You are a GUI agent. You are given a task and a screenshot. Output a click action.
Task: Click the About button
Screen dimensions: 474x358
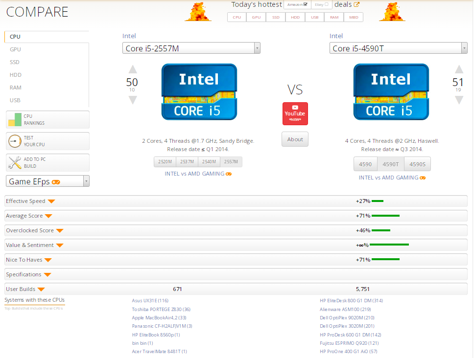[x=295, y=139]
